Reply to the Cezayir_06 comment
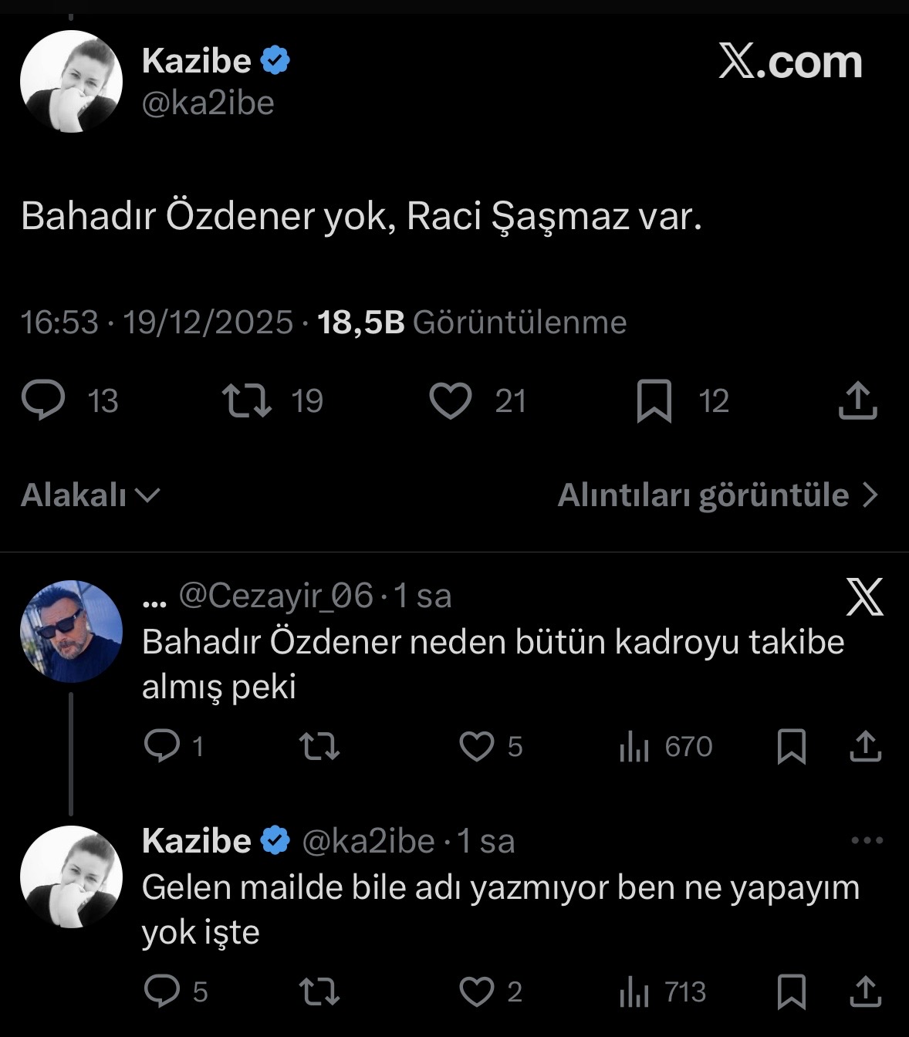 pyautogui.click(x=163, y=746)
